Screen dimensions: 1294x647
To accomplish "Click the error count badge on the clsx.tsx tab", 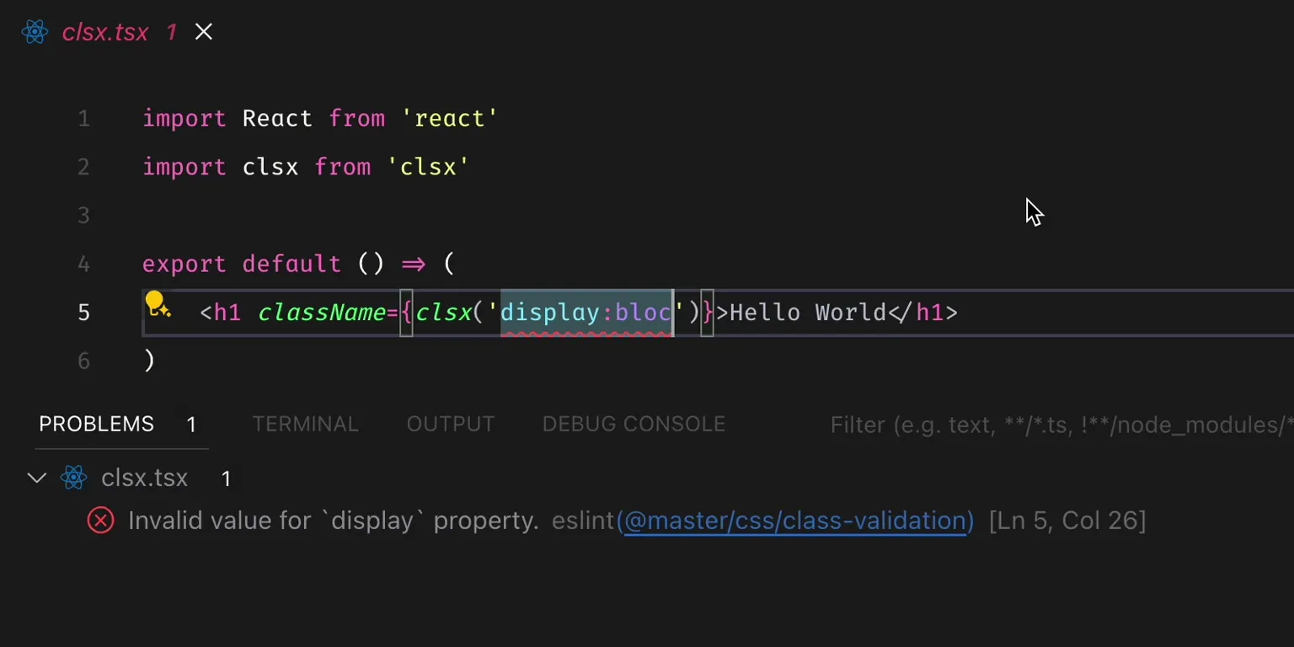I will point(172,32).
